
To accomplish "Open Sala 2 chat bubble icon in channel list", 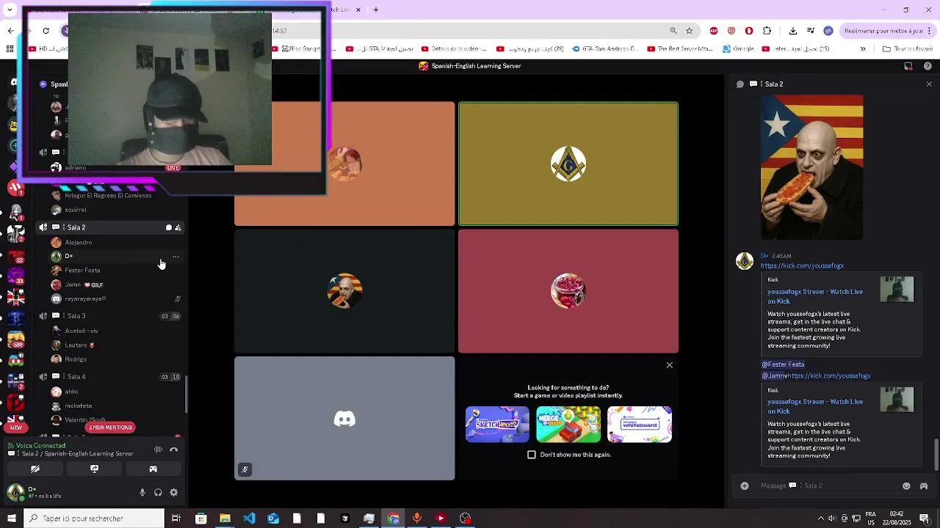I will [168, 228].
